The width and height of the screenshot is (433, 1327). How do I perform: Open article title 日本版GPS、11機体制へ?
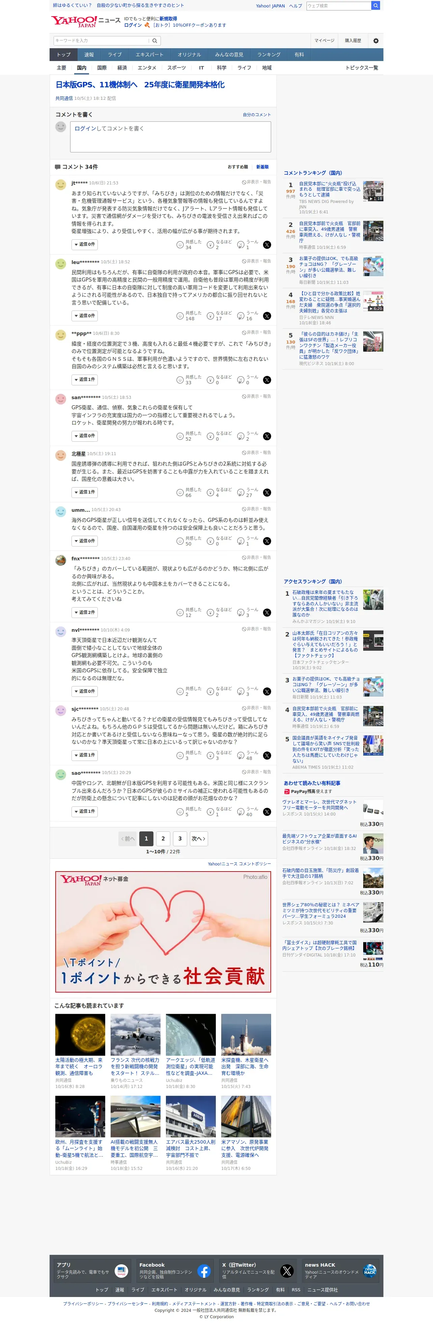click(140, 85)
